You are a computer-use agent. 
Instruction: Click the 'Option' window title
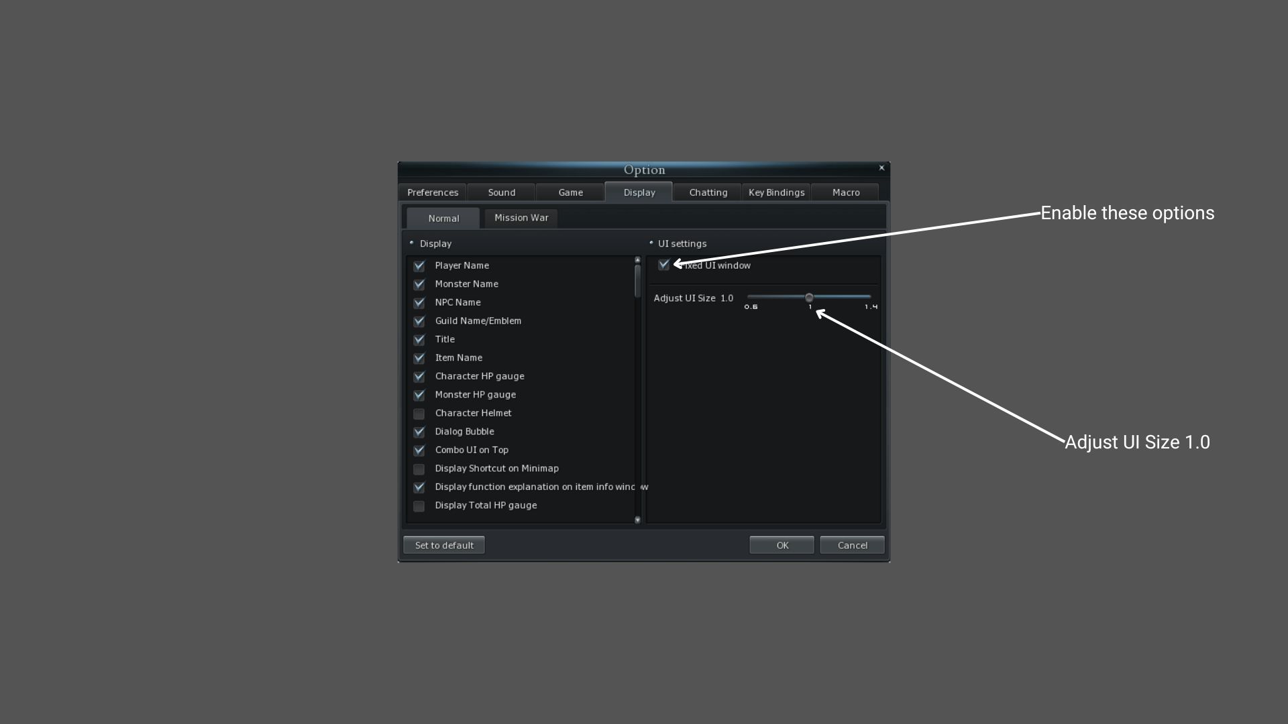(x=644, y=170)
